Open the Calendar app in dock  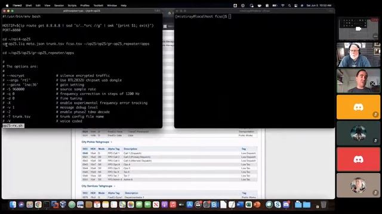click(x=97, y=204)
